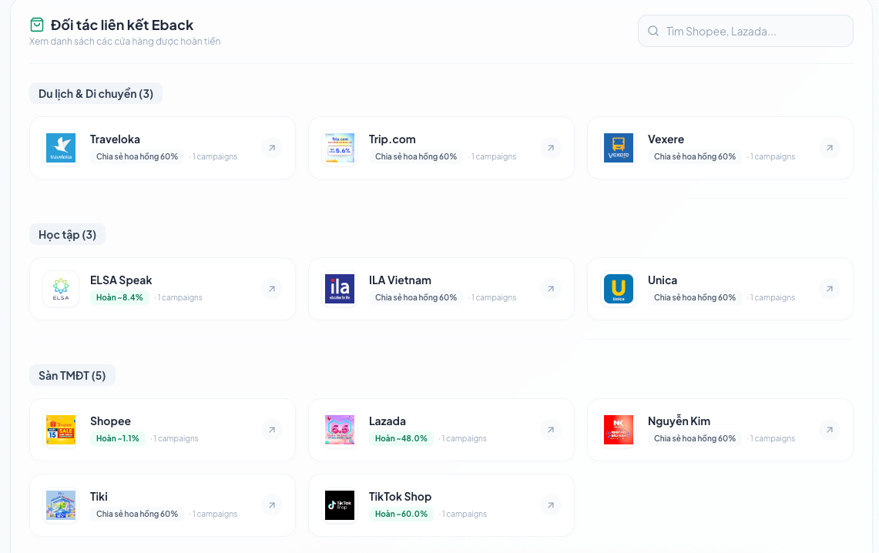Select the Sàn TMĐT (5) category label
The height and width of the screenshot is (553, 879).
point(72,375)
